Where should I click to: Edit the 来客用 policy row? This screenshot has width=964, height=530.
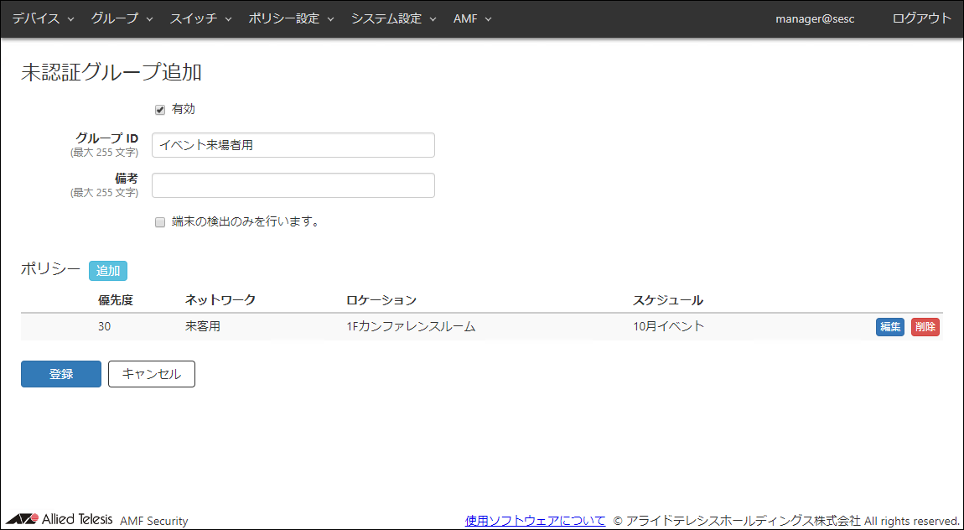pyautogui.click(x=889, y=327)
